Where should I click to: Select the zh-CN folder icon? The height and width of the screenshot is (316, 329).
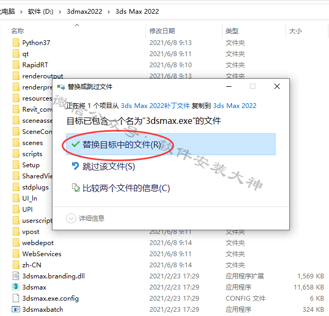(16, 265)
